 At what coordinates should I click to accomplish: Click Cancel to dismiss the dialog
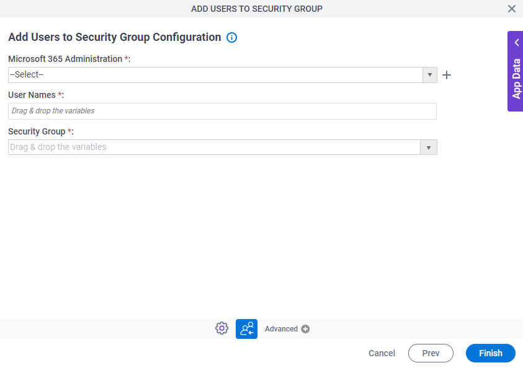381,353
